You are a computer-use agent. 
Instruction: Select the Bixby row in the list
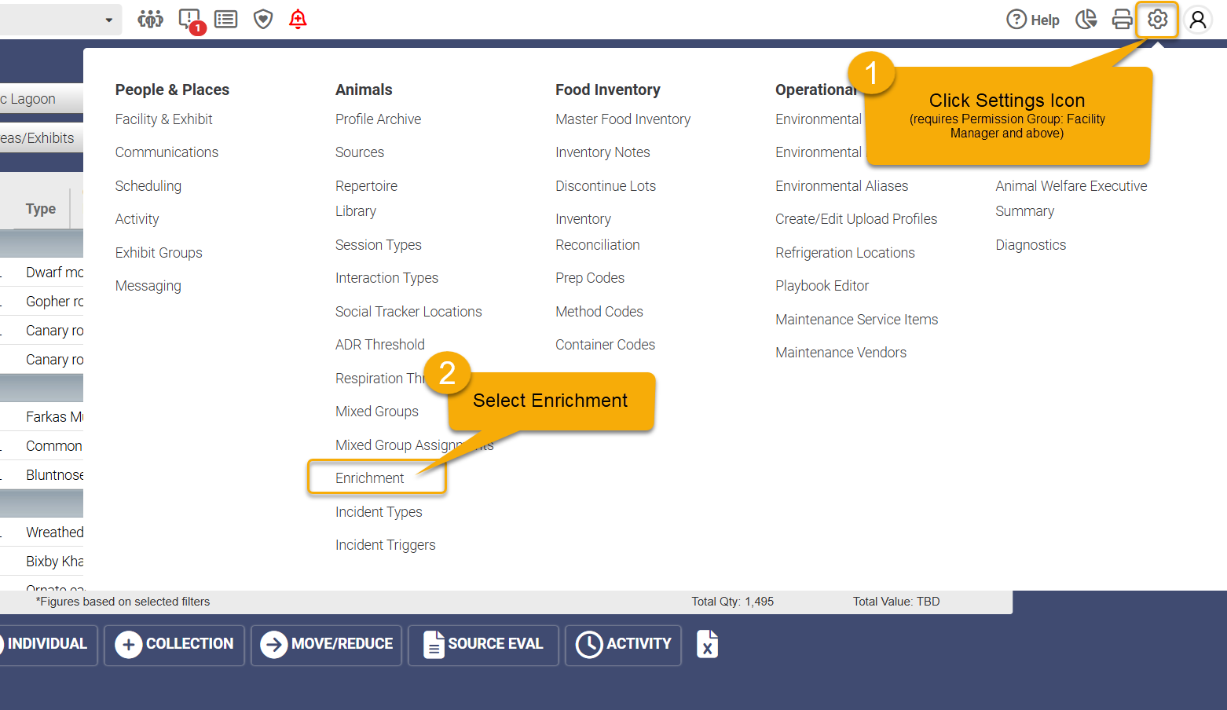pyautogui.click(x=42, y=562)
